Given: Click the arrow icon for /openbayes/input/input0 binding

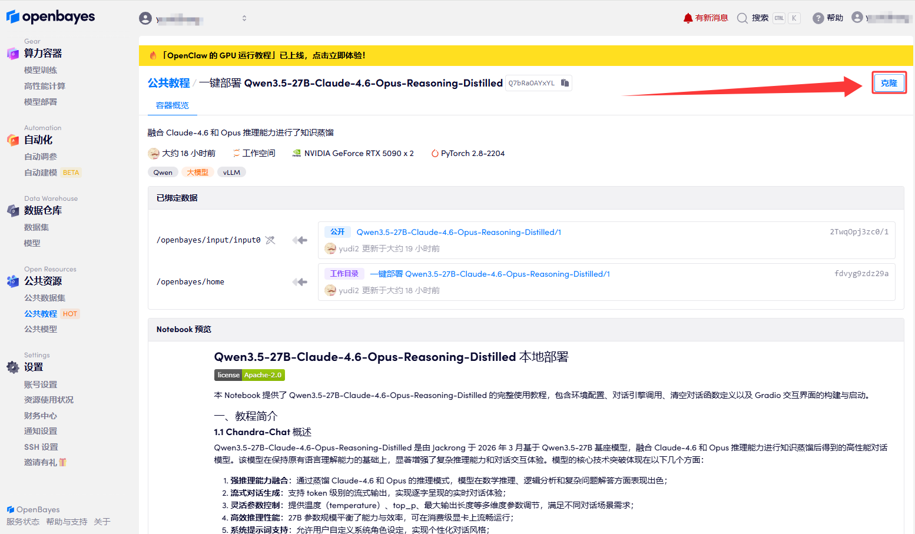Looking at the screenshot, I should point(300,240).
